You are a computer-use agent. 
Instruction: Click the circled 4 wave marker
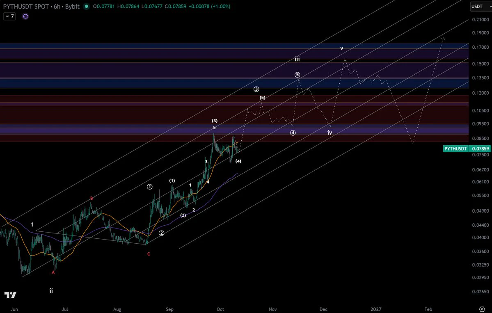click(x=293, y=133)
